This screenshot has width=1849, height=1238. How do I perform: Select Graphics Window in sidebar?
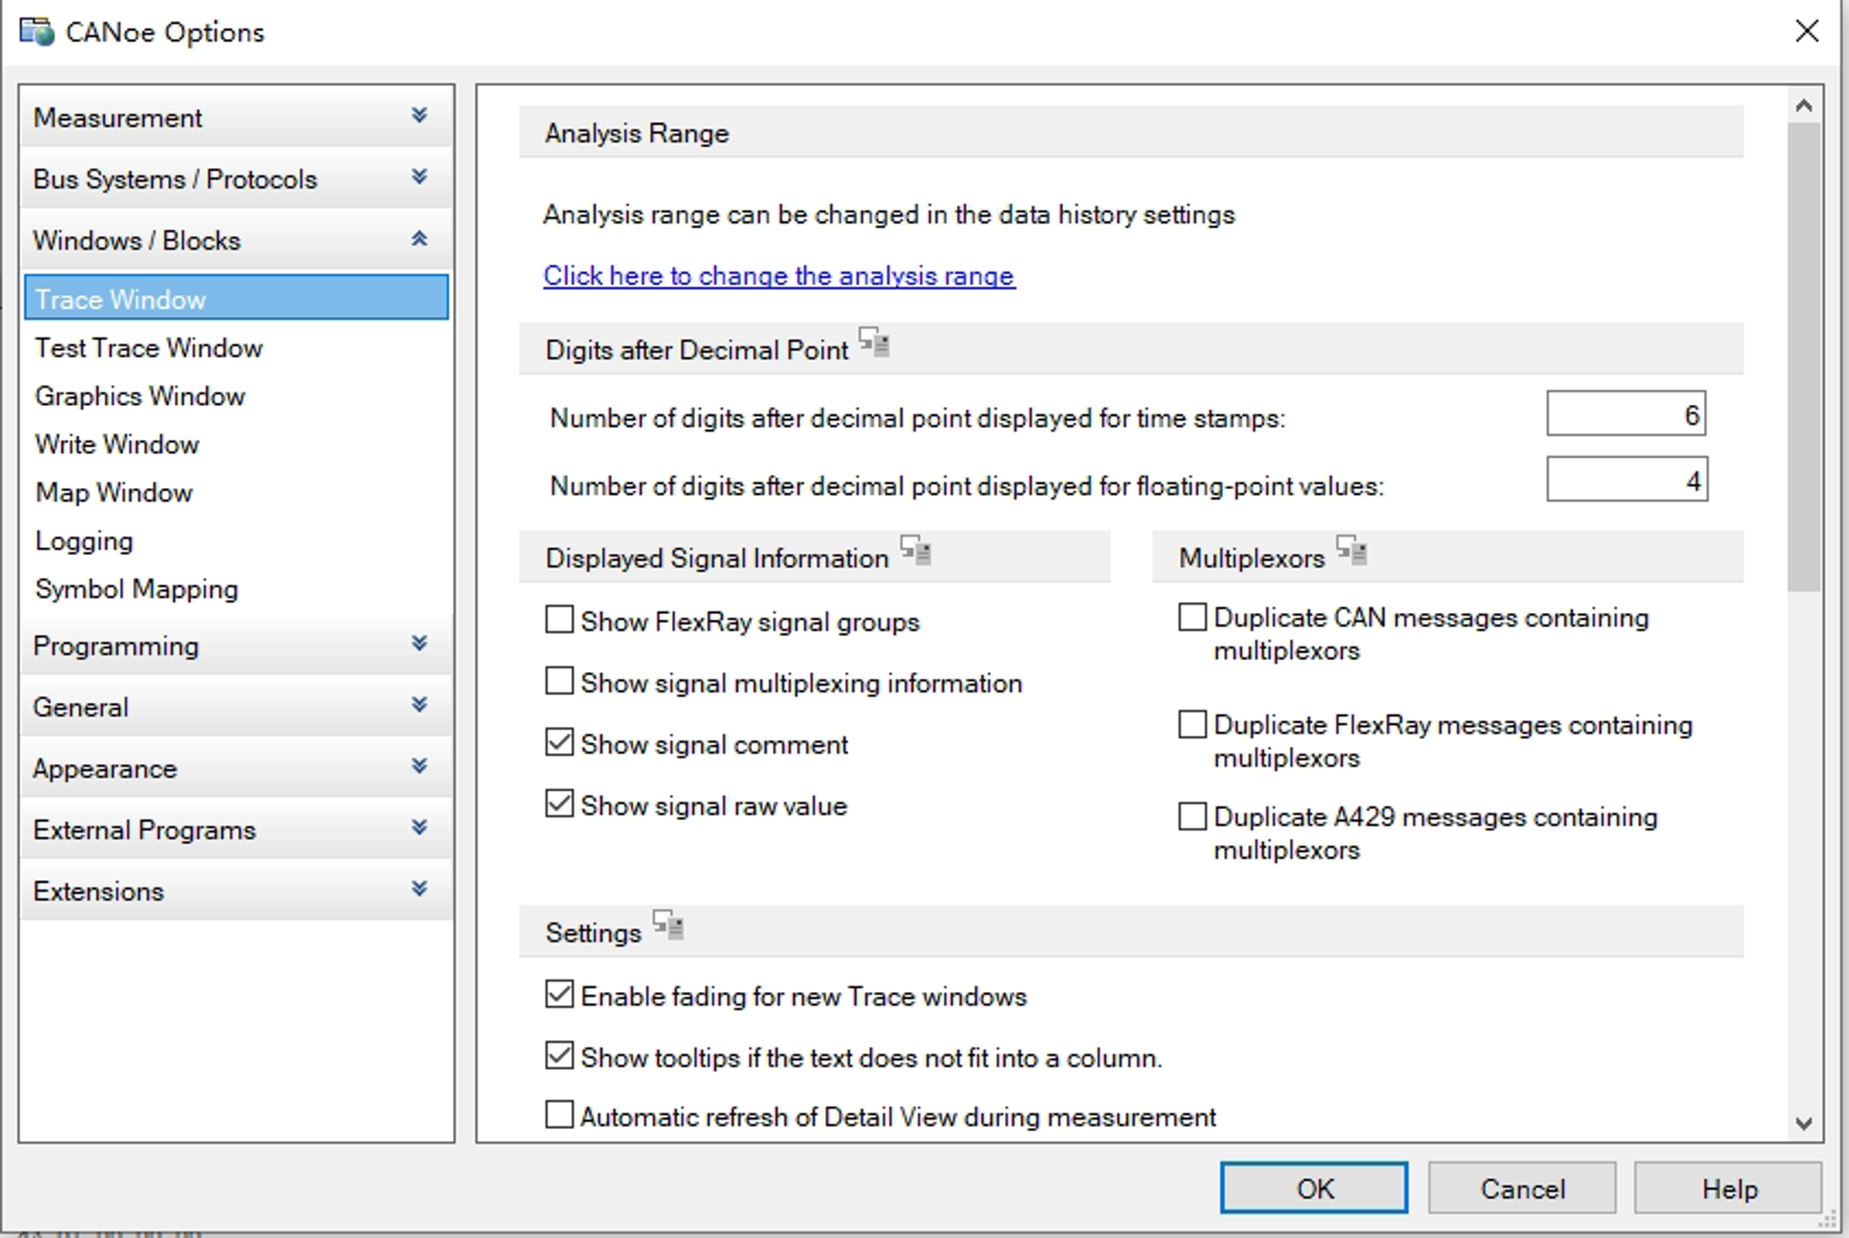coord(140,397)
